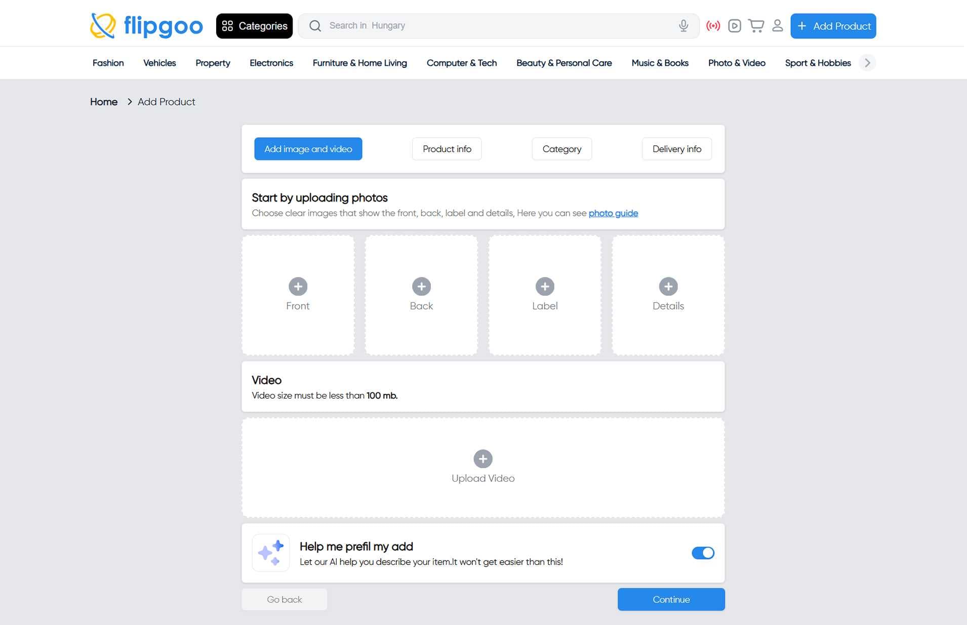Click the Search in Hungary field
Viewport: 967px width, 625px height.
[496, 26]
